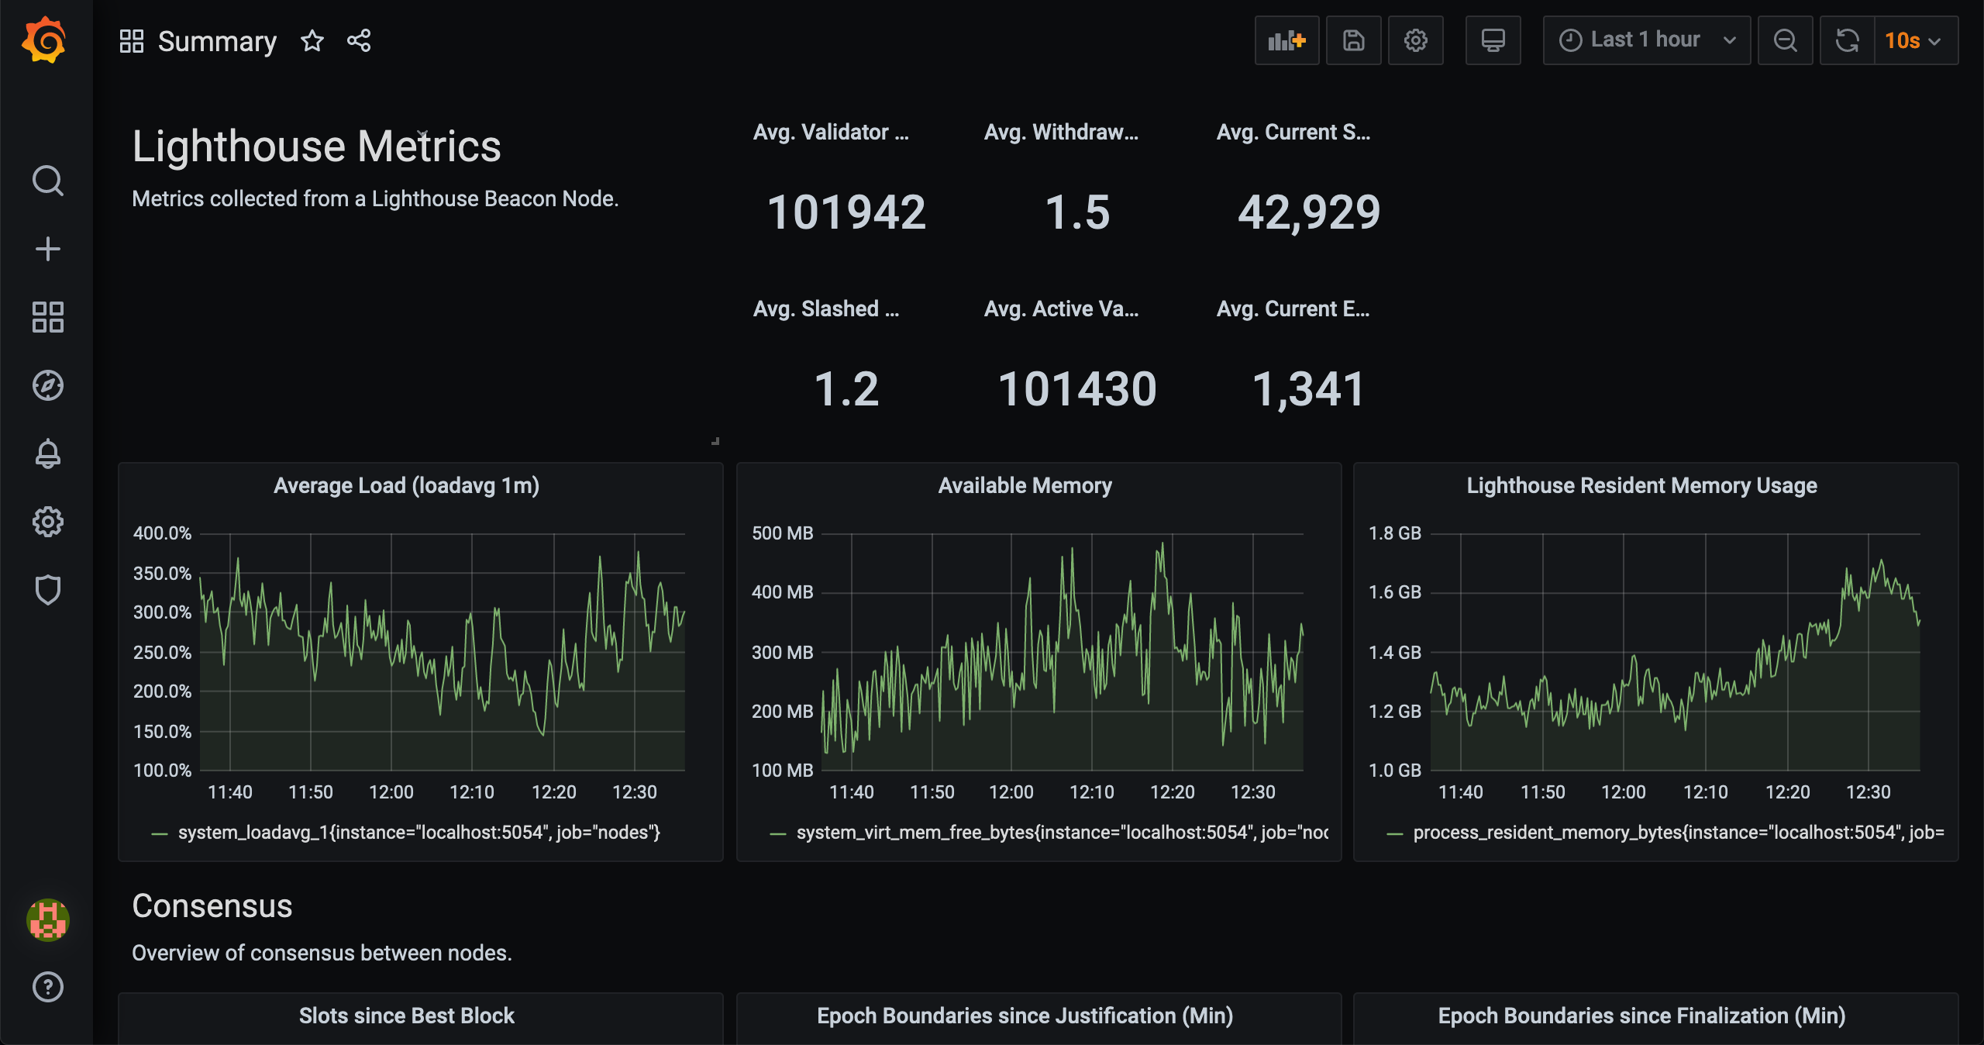This screenshot has width=1984, height=1045.
Task: Open Slots since Best Block panel menu
Action: point(406,1016)
